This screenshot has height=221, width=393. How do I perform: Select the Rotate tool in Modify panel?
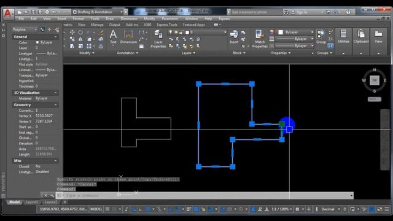coord(80,33)
